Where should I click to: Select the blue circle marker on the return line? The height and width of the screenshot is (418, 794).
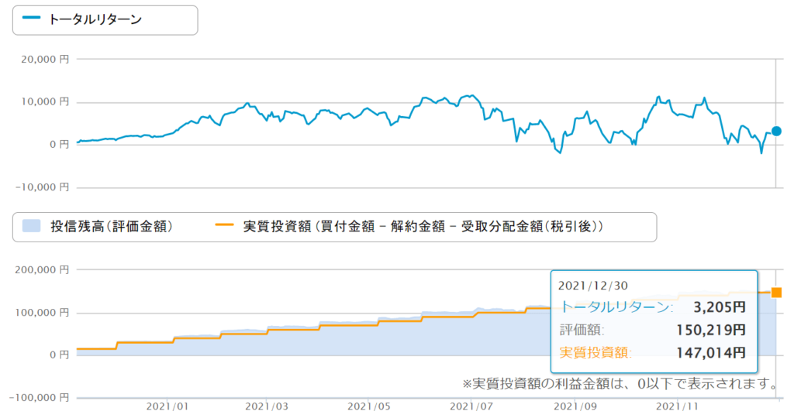[776, 132]
